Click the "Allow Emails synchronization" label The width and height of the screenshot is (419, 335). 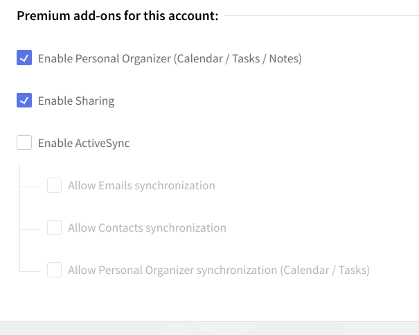tap(141, 186)
